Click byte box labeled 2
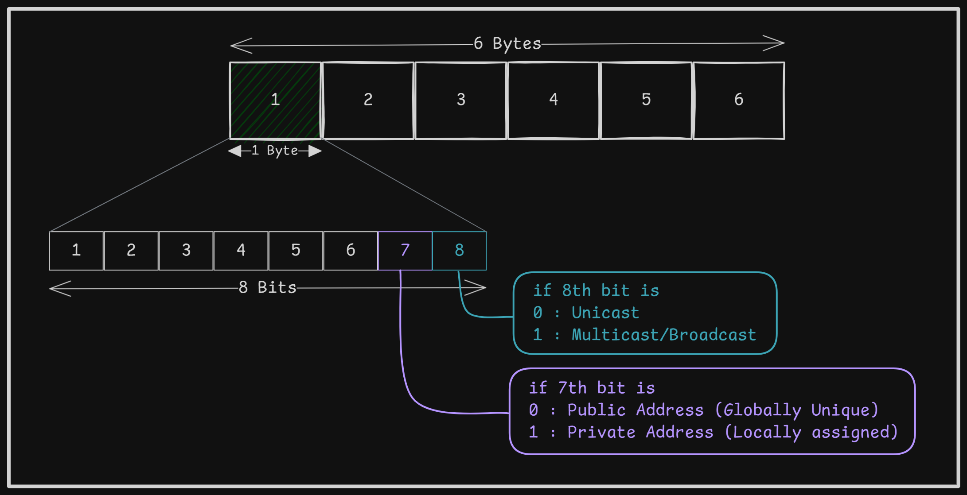This screenshot has width=967, height=495. pos(368,101)
